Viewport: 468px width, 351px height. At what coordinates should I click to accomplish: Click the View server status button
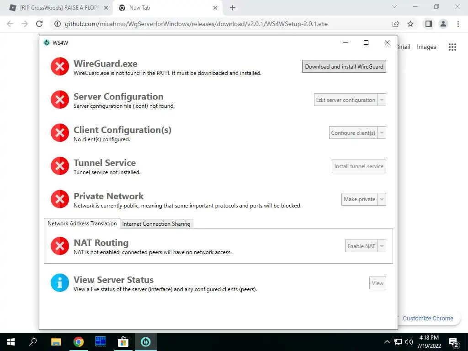(x=378, y=283)
